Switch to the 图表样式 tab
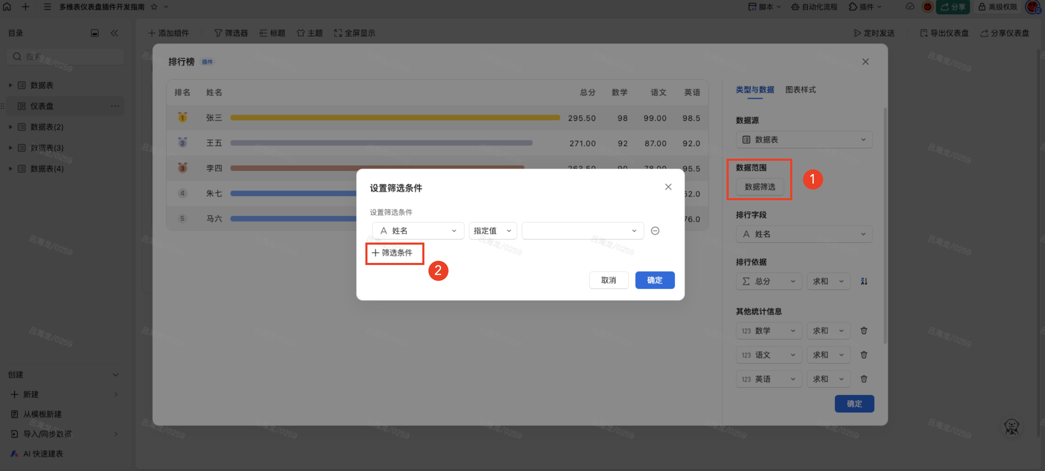The image size is (1045, 471). click(800, 90)
